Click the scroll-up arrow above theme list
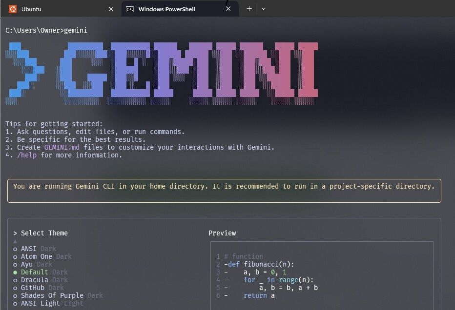The height and width of the screenshot is (310, 455). [15, 241]
